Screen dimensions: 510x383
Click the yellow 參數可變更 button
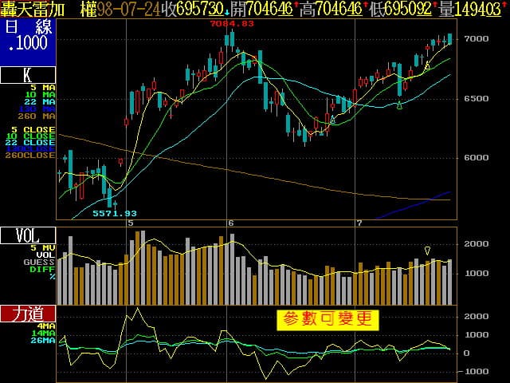point(328,319)
